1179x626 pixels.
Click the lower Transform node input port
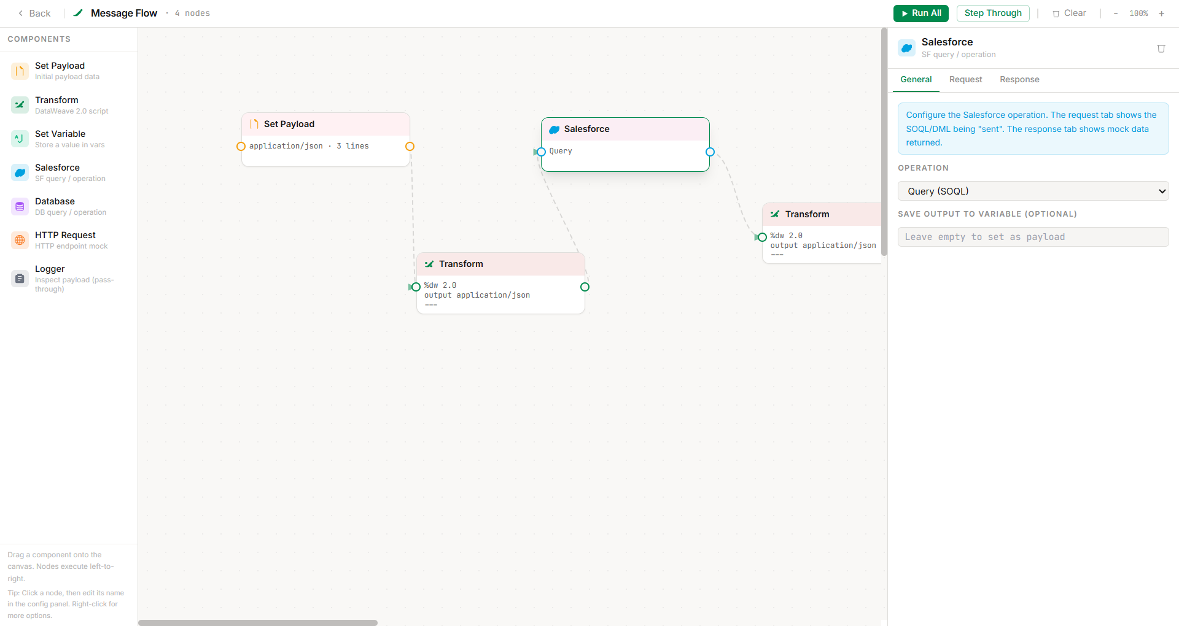tap(416, 287)
